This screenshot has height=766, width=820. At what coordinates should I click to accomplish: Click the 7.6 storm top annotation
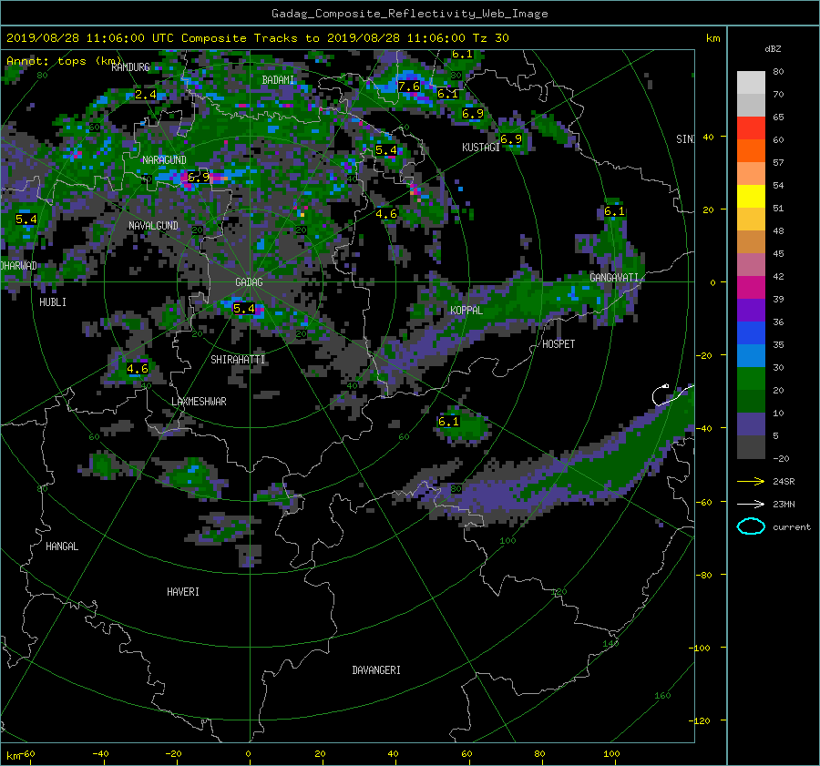408,87
